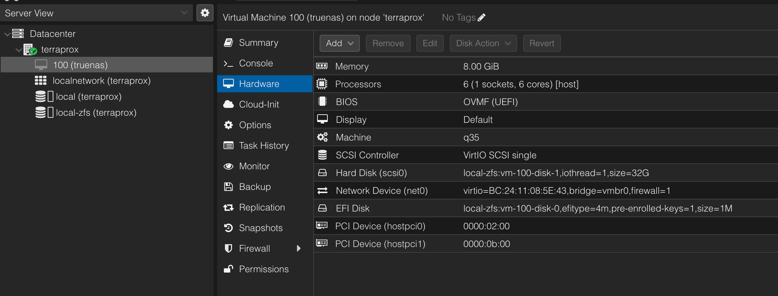
Task: Click the Remove button
Action: coord(388,43)
